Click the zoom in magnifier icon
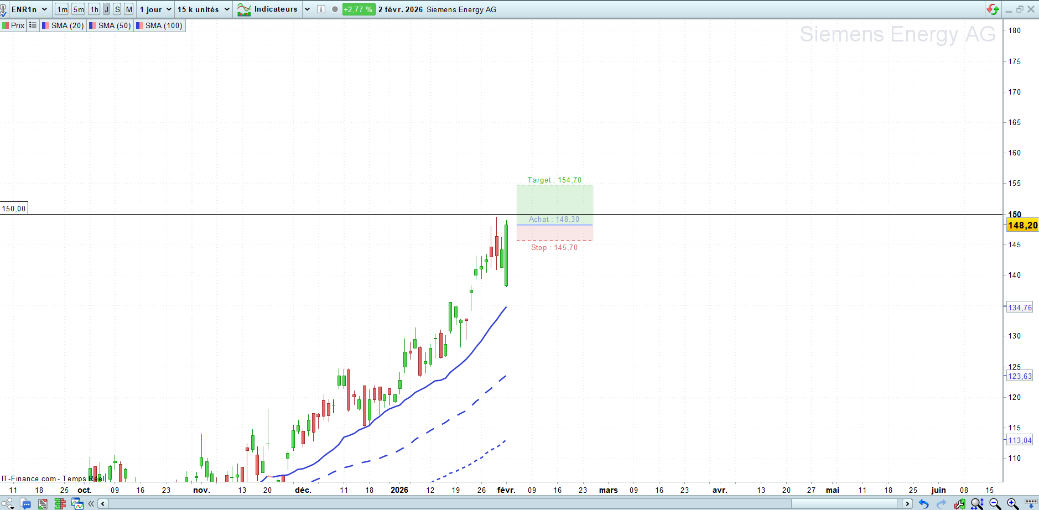The width and height of the screenshot is (1039, 510). pos(1012,503)
